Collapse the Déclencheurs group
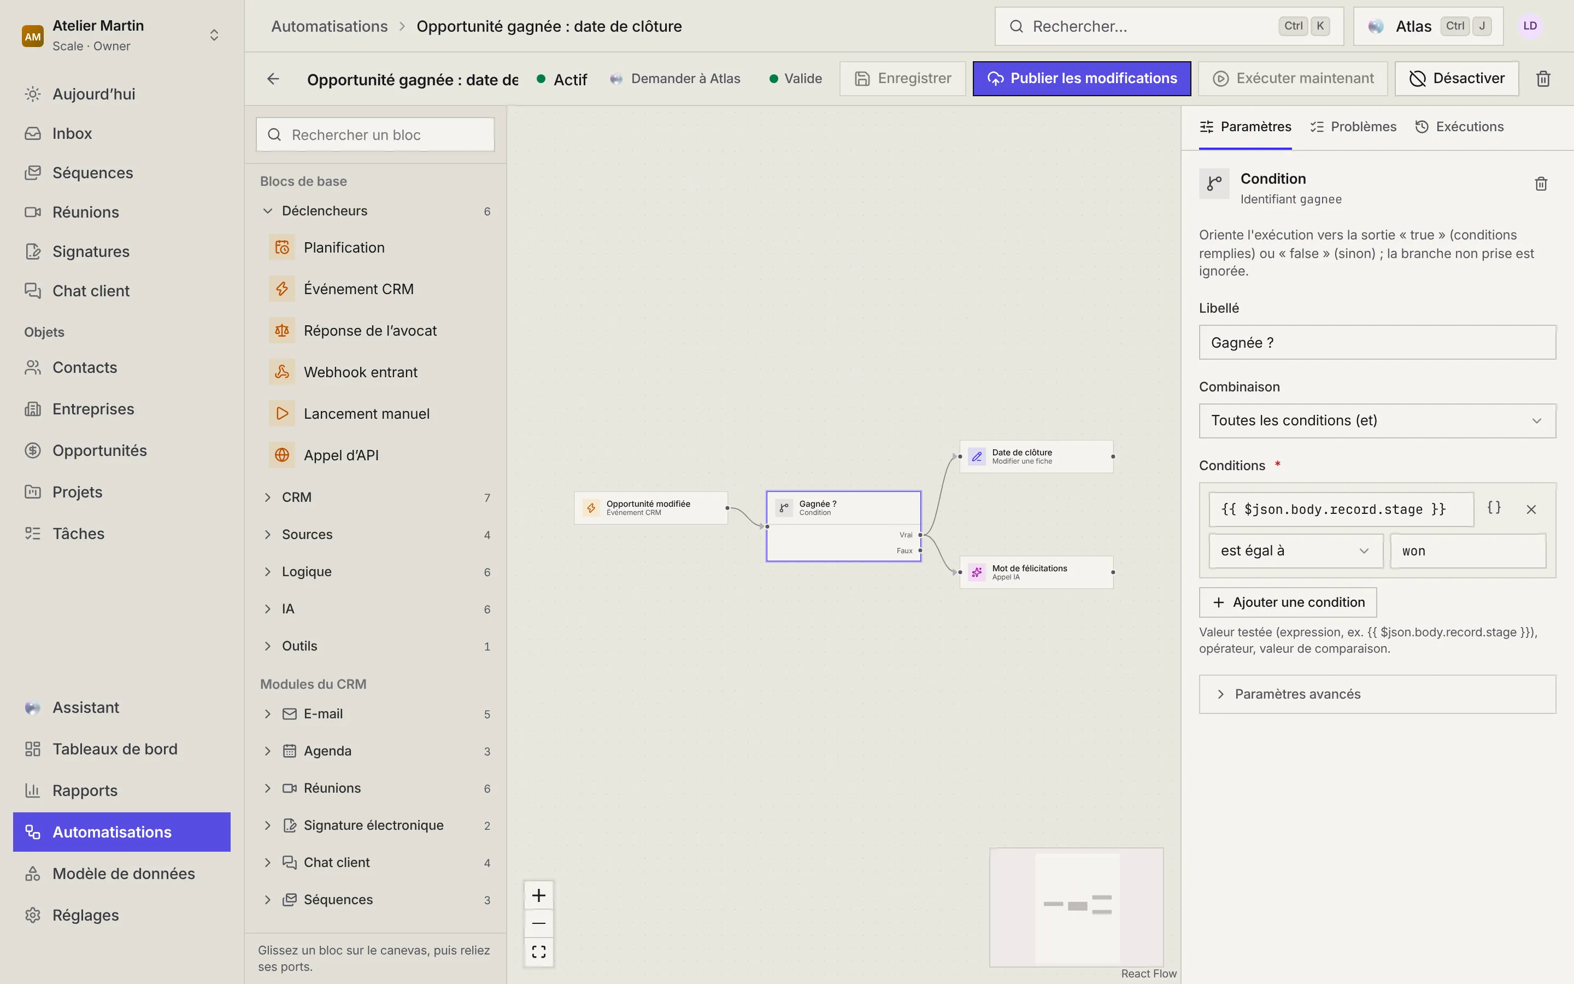Screen dimensions: 1574x984 [375, 211]
